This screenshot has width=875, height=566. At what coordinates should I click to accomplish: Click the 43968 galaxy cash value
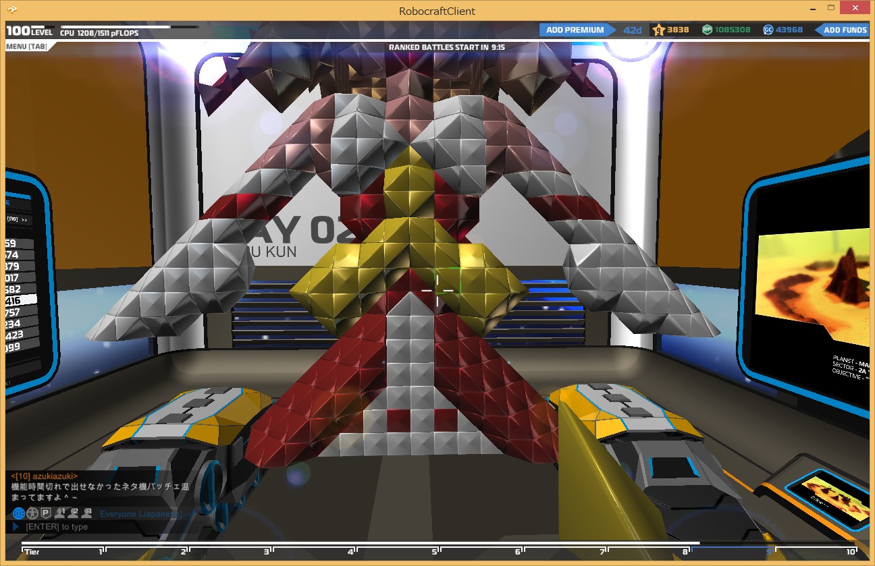(789, 30)
